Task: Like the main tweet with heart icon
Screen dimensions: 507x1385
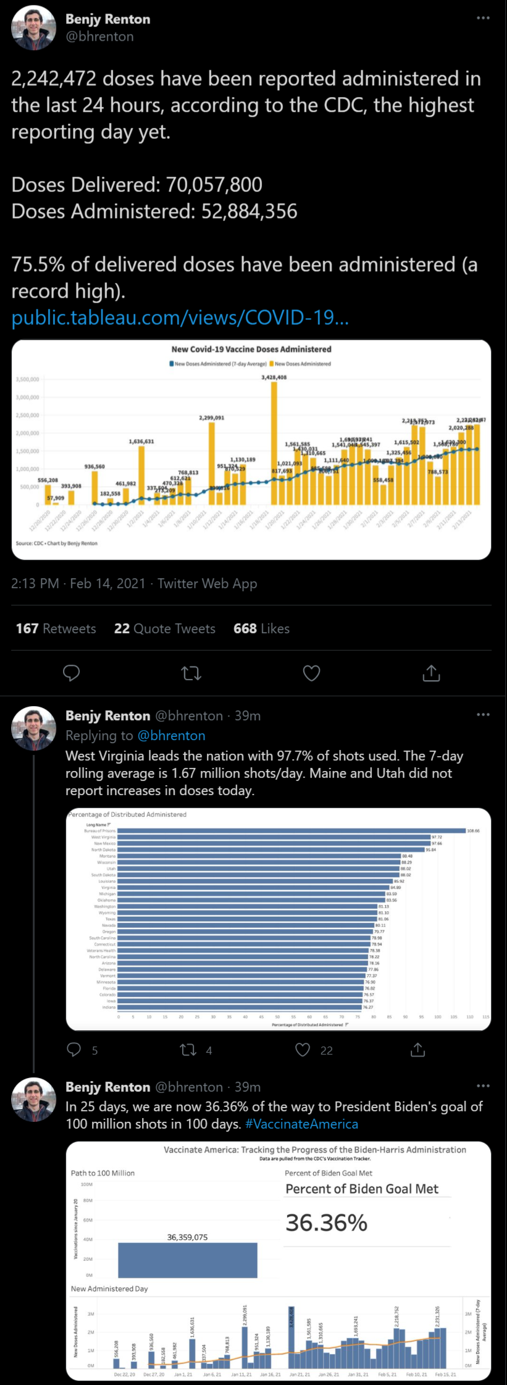Action: (x=312, y=673)
